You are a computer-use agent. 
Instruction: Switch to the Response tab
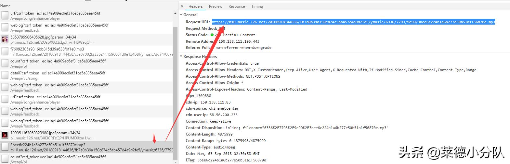point(237,6)
